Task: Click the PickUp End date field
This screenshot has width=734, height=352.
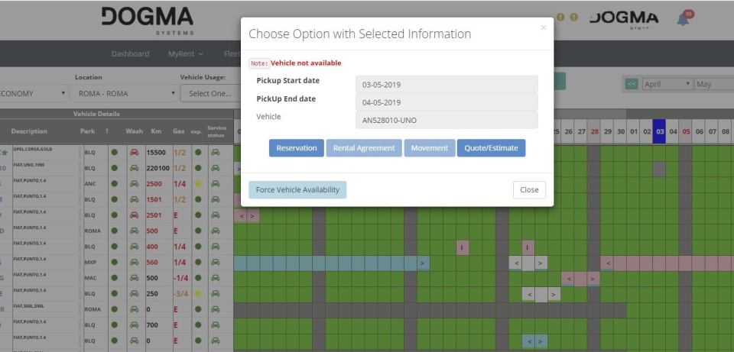Action: pos(447,102)
